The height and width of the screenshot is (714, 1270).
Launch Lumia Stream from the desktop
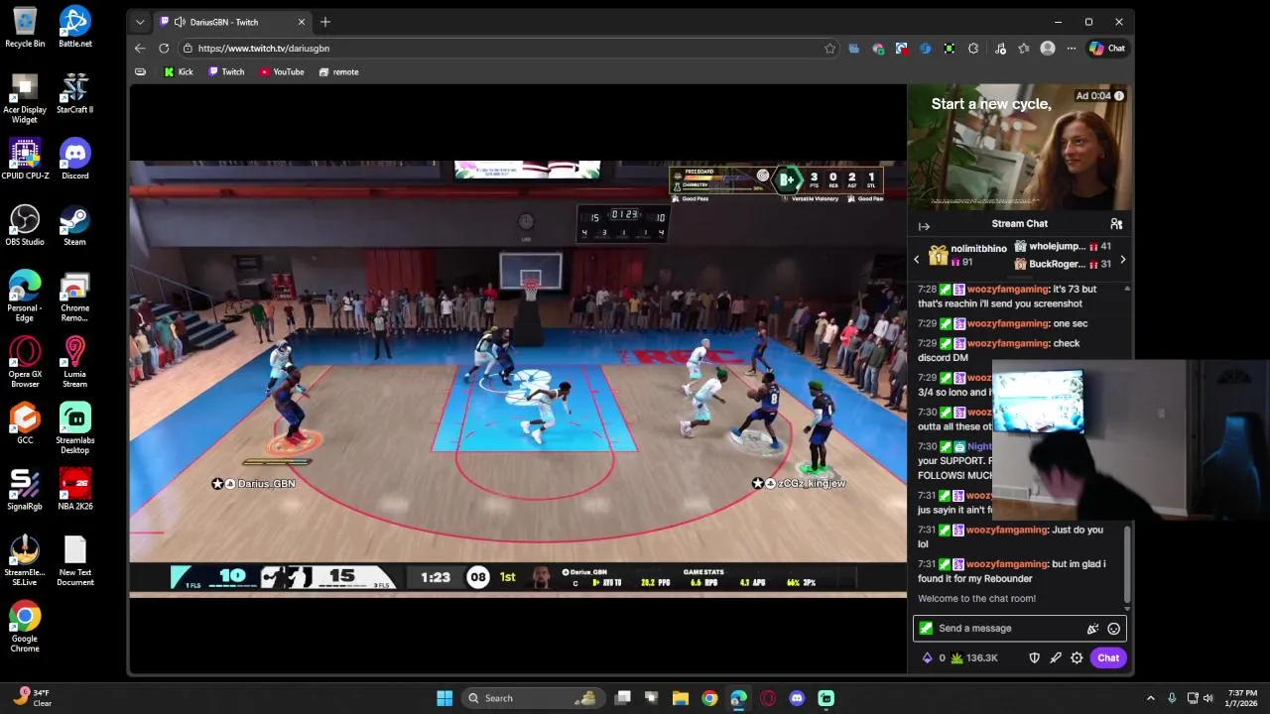[x=74, y=362]
